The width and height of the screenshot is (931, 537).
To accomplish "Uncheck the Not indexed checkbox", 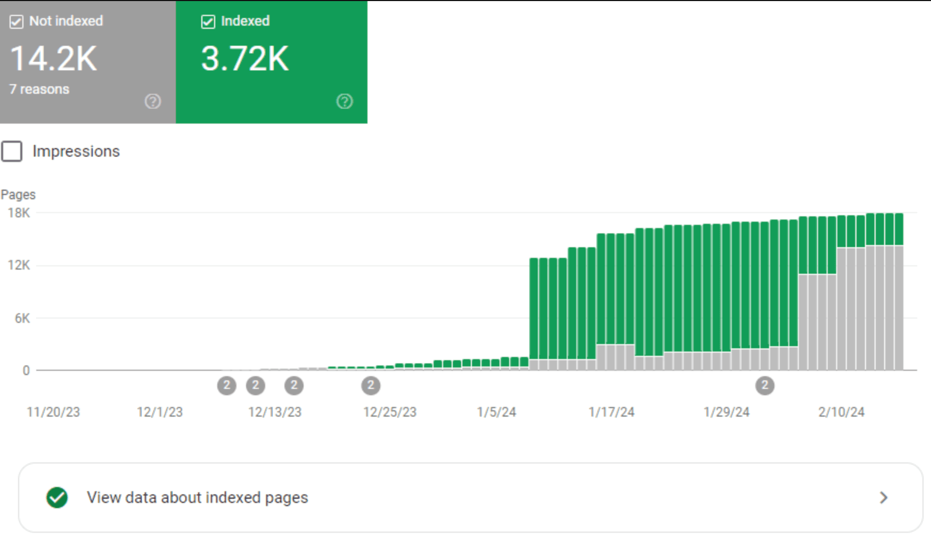I will [x=17, y=22].
